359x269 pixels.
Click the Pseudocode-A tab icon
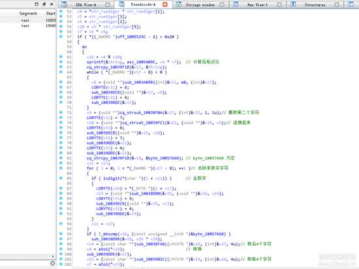click(x=121, y=4)
